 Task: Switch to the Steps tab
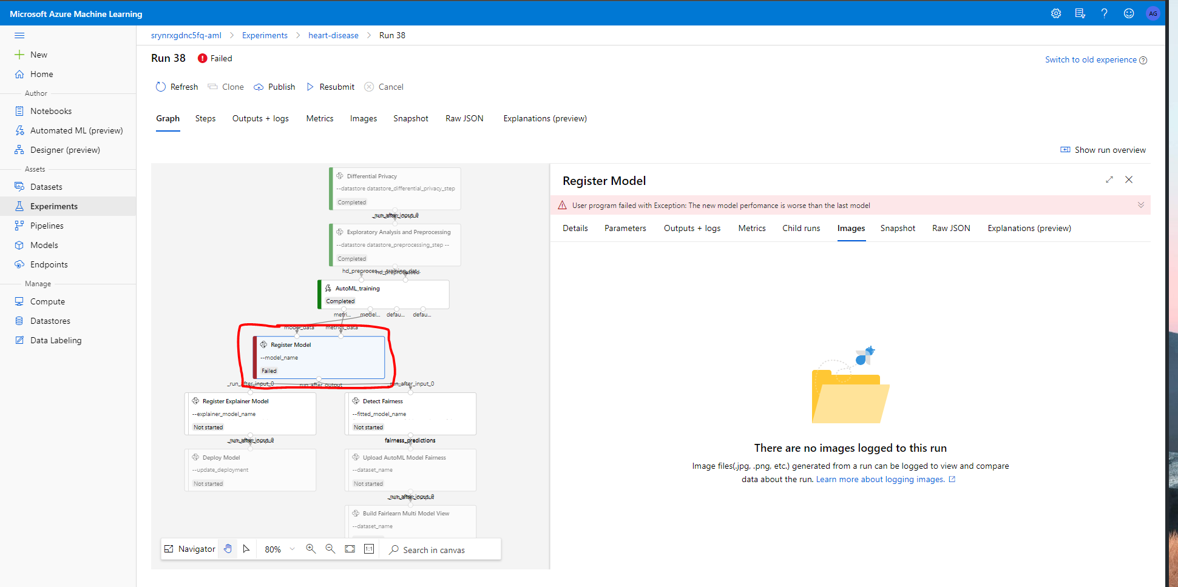coord(205,118)
